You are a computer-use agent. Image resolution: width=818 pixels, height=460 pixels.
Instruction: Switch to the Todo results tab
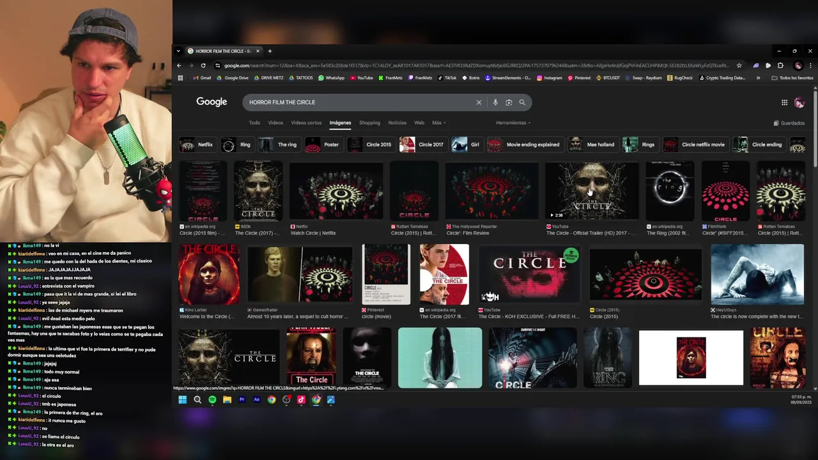[254, 123]
